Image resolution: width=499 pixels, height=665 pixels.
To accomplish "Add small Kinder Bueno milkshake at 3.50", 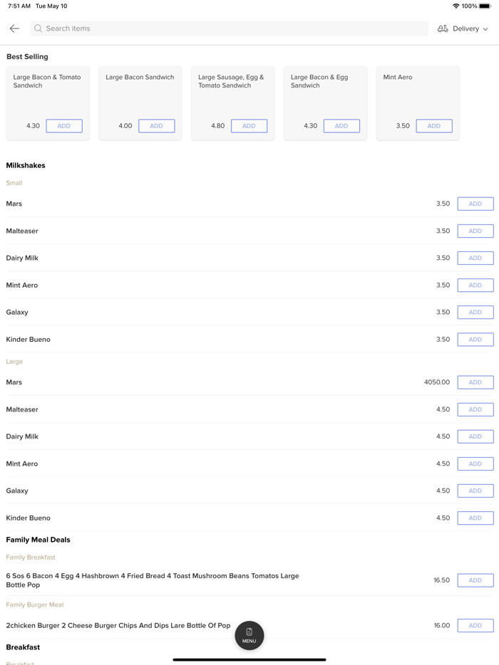I will tap(475, 340).
